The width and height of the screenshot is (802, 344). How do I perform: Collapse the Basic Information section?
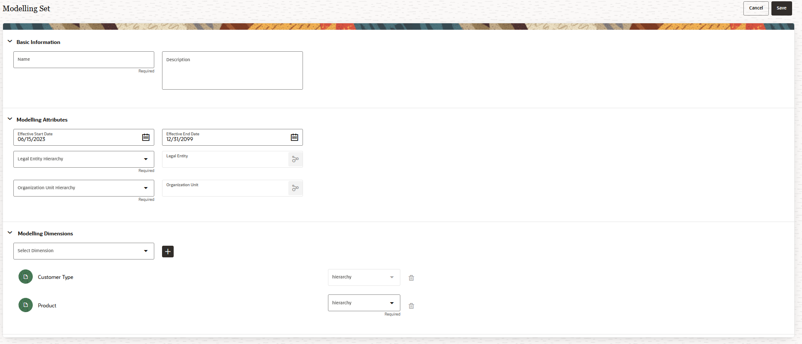tap(10, 41)
